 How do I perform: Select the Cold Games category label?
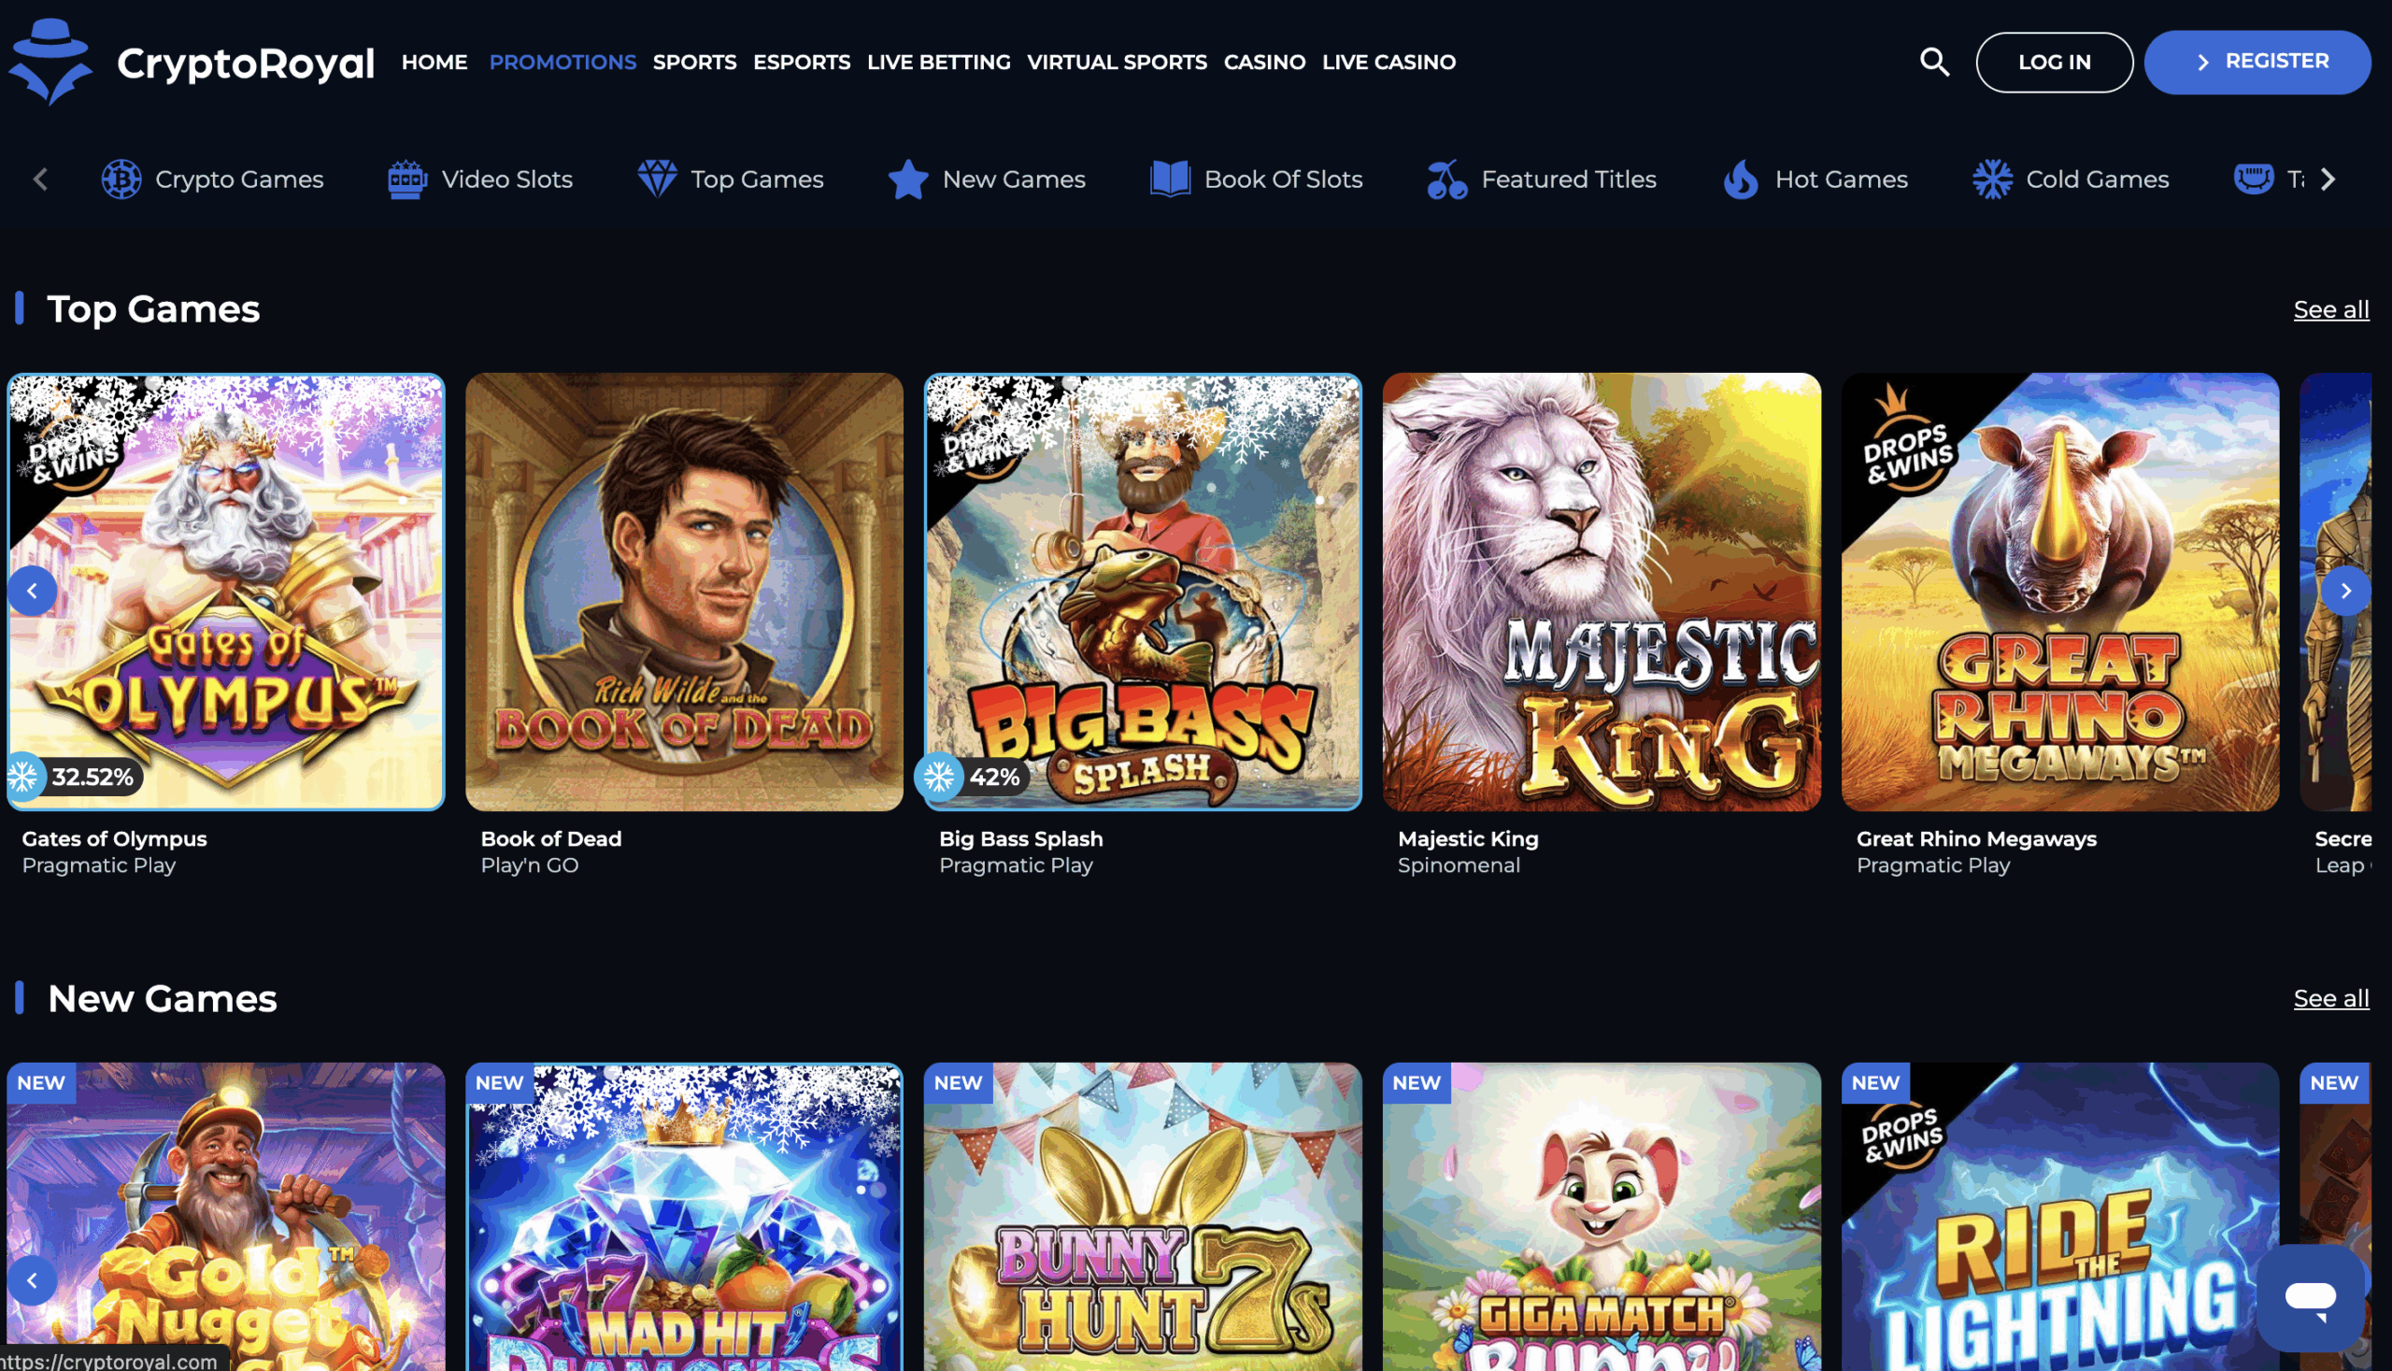pyautogui.click(x=2097, y=179)
